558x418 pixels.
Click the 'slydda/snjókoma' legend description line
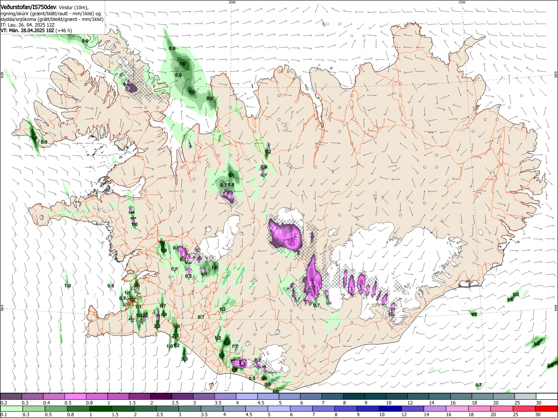52,19
